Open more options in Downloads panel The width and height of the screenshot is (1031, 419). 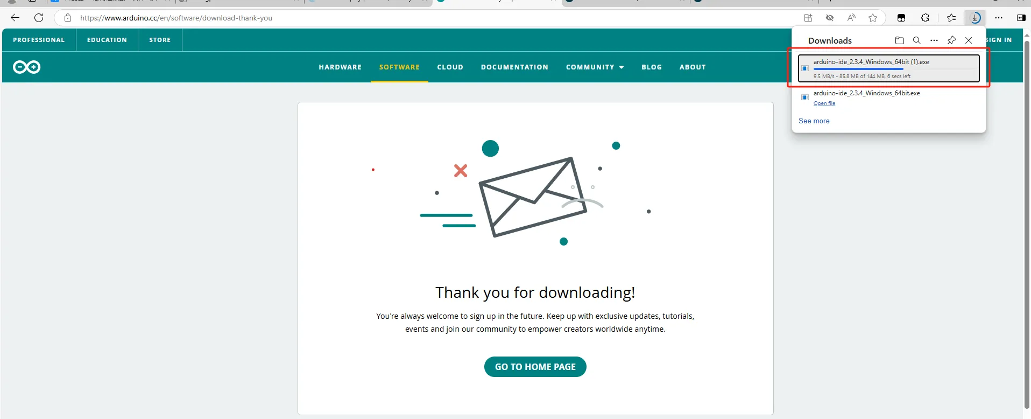[934, 40]
